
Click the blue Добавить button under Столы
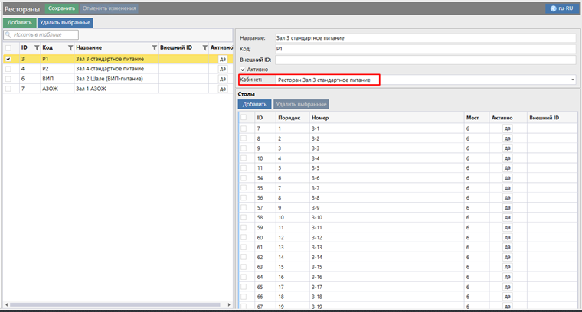[x=254, y=104]
